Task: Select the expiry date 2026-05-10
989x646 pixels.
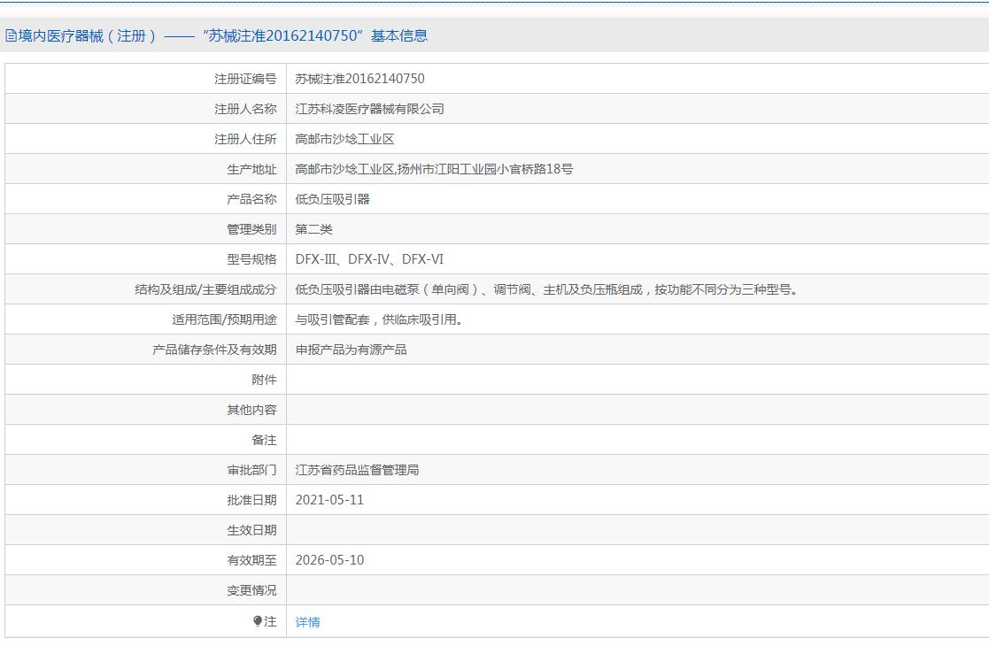Action: [329, 560]
